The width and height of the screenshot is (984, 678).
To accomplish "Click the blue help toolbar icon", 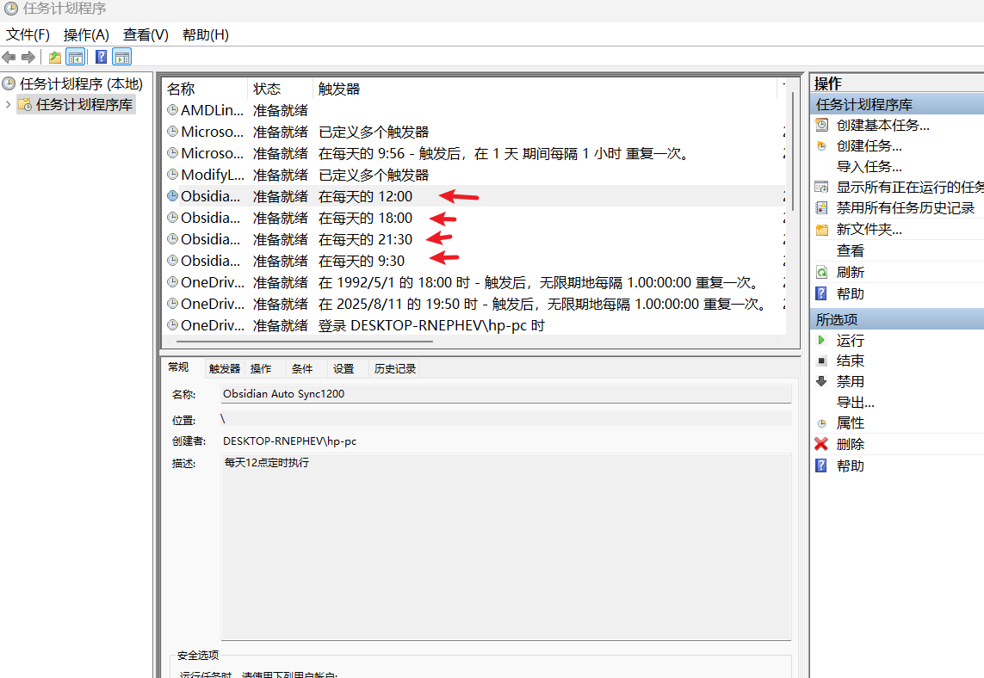I will click(101, 57).
